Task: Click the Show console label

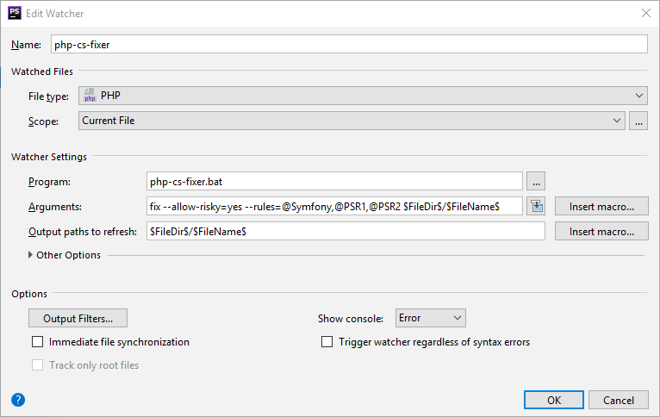Action: point(350,319)
